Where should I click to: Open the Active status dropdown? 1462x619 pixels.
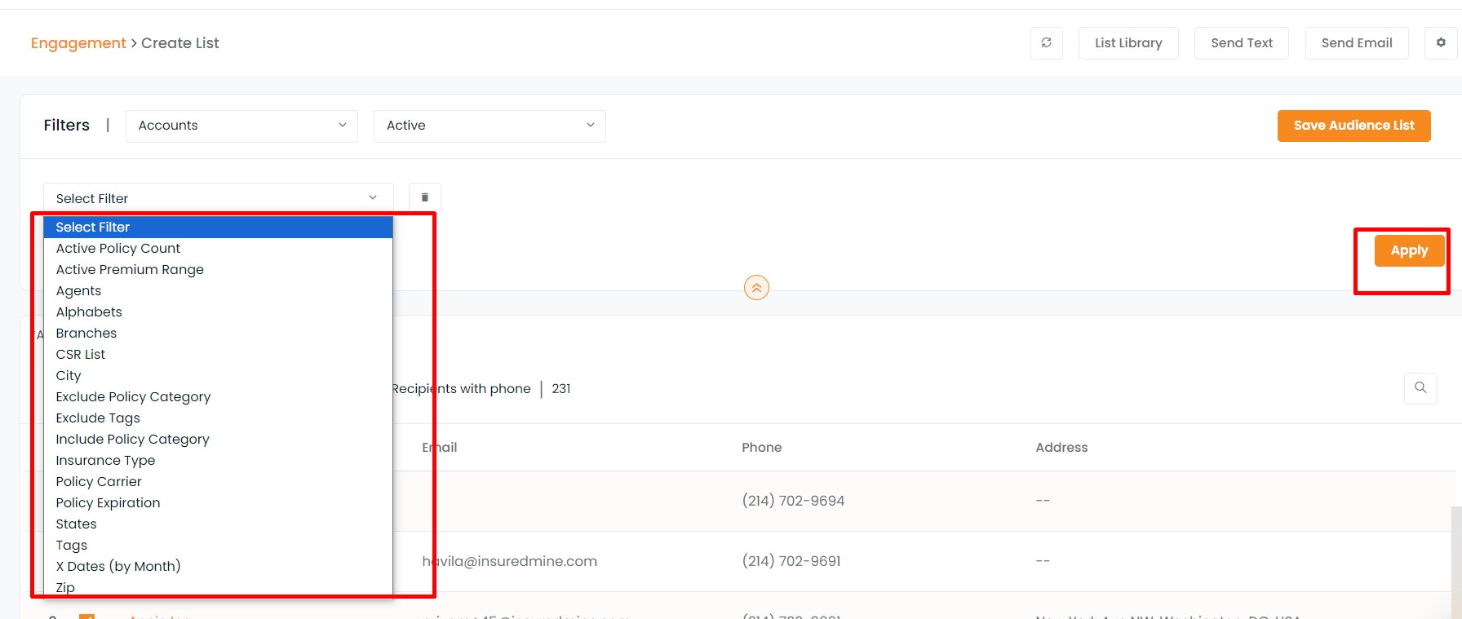pos(490,126)
